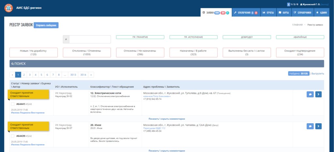Click the red 334 badge on Заявки tab
Image resolution: width=334 pixels, height=152 pixels.
(223, 13)
